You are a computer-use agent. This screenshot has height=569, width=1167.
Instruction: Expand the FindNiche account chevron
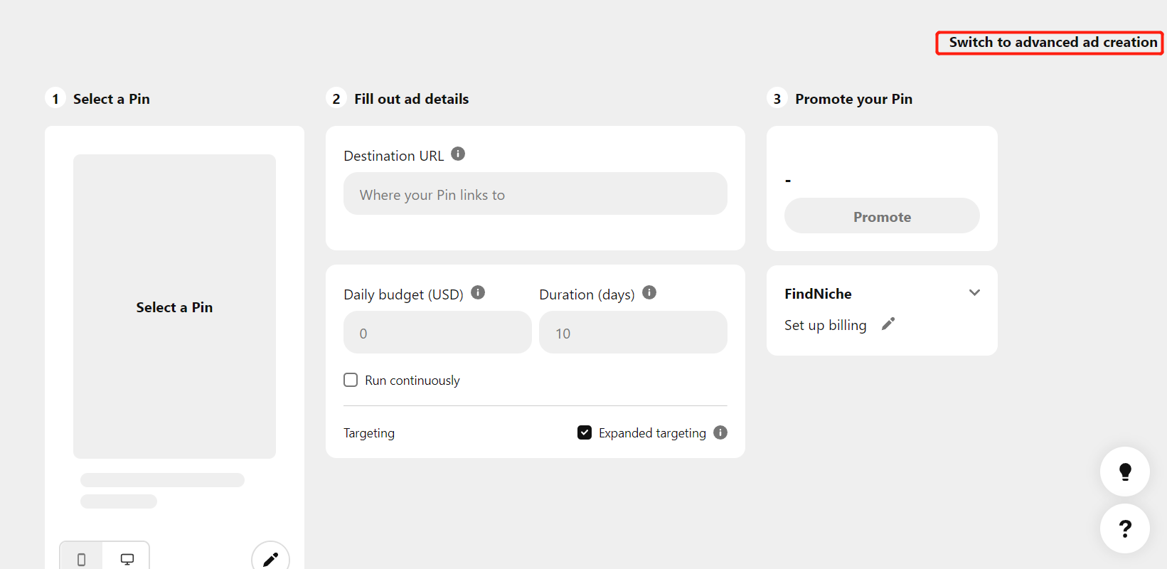tap(974, 293)
